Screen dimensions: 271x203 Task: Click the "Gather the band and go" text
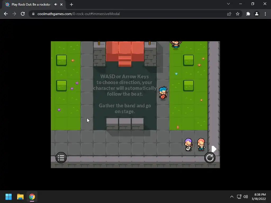tap(125, 106)
